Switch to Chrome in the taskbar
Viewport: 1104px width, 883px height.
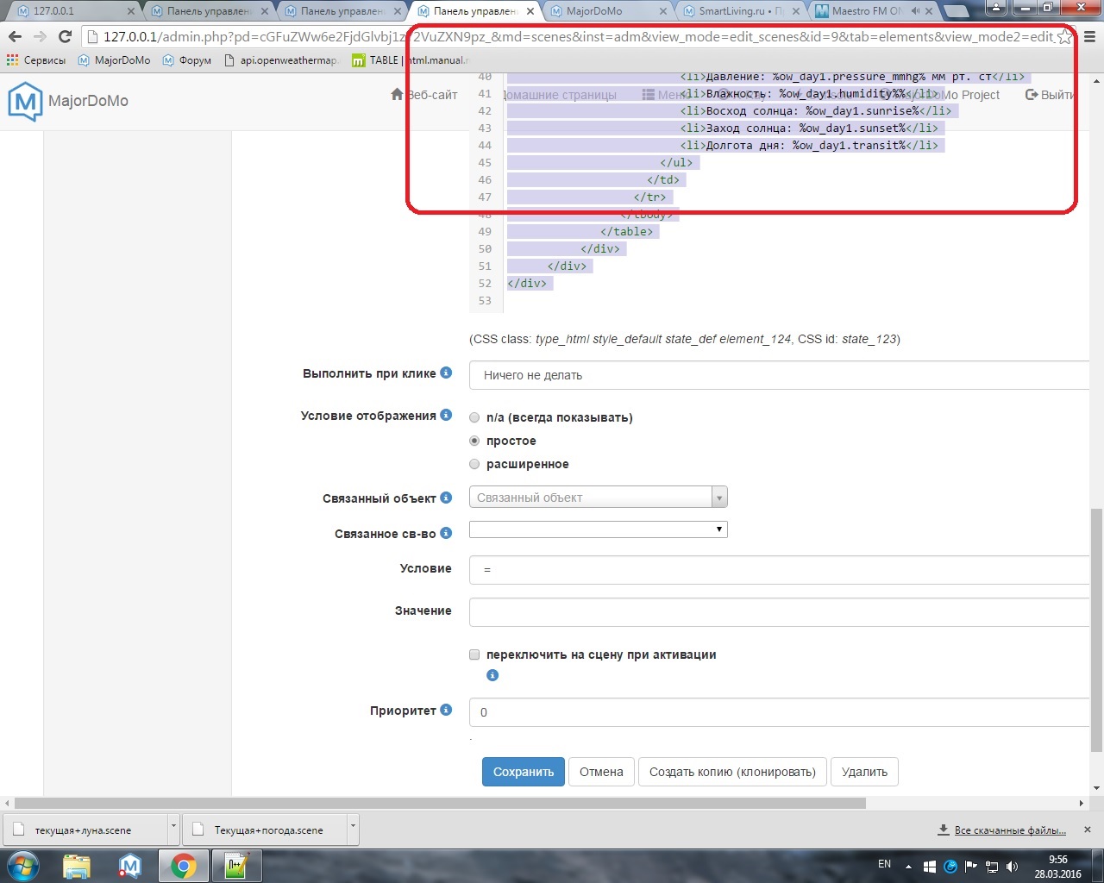coord(183,866)
